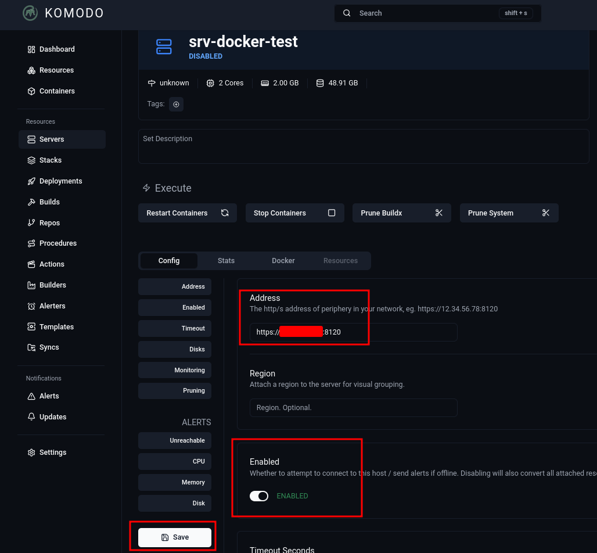
Task: Jump to Enabled config section
Action: pyautogui.click(x=175, y=308)
